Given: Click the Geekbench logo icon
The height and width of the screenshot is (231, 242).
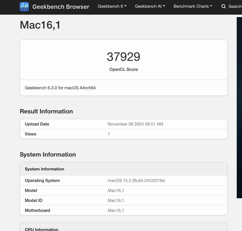Looking at the screenshot, I should coord(24,7).
